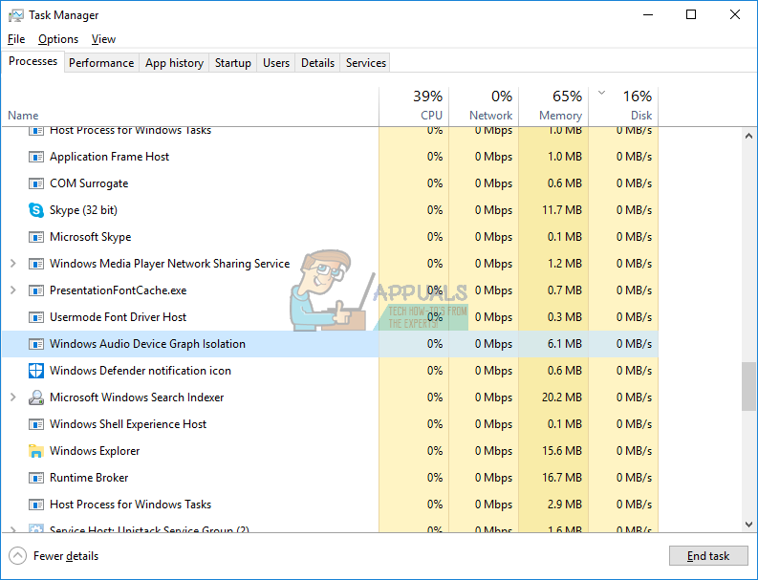Viewport: 758px width, 580px height.
Task: Select Microsoft Skype process name
Action: (91, 237)
